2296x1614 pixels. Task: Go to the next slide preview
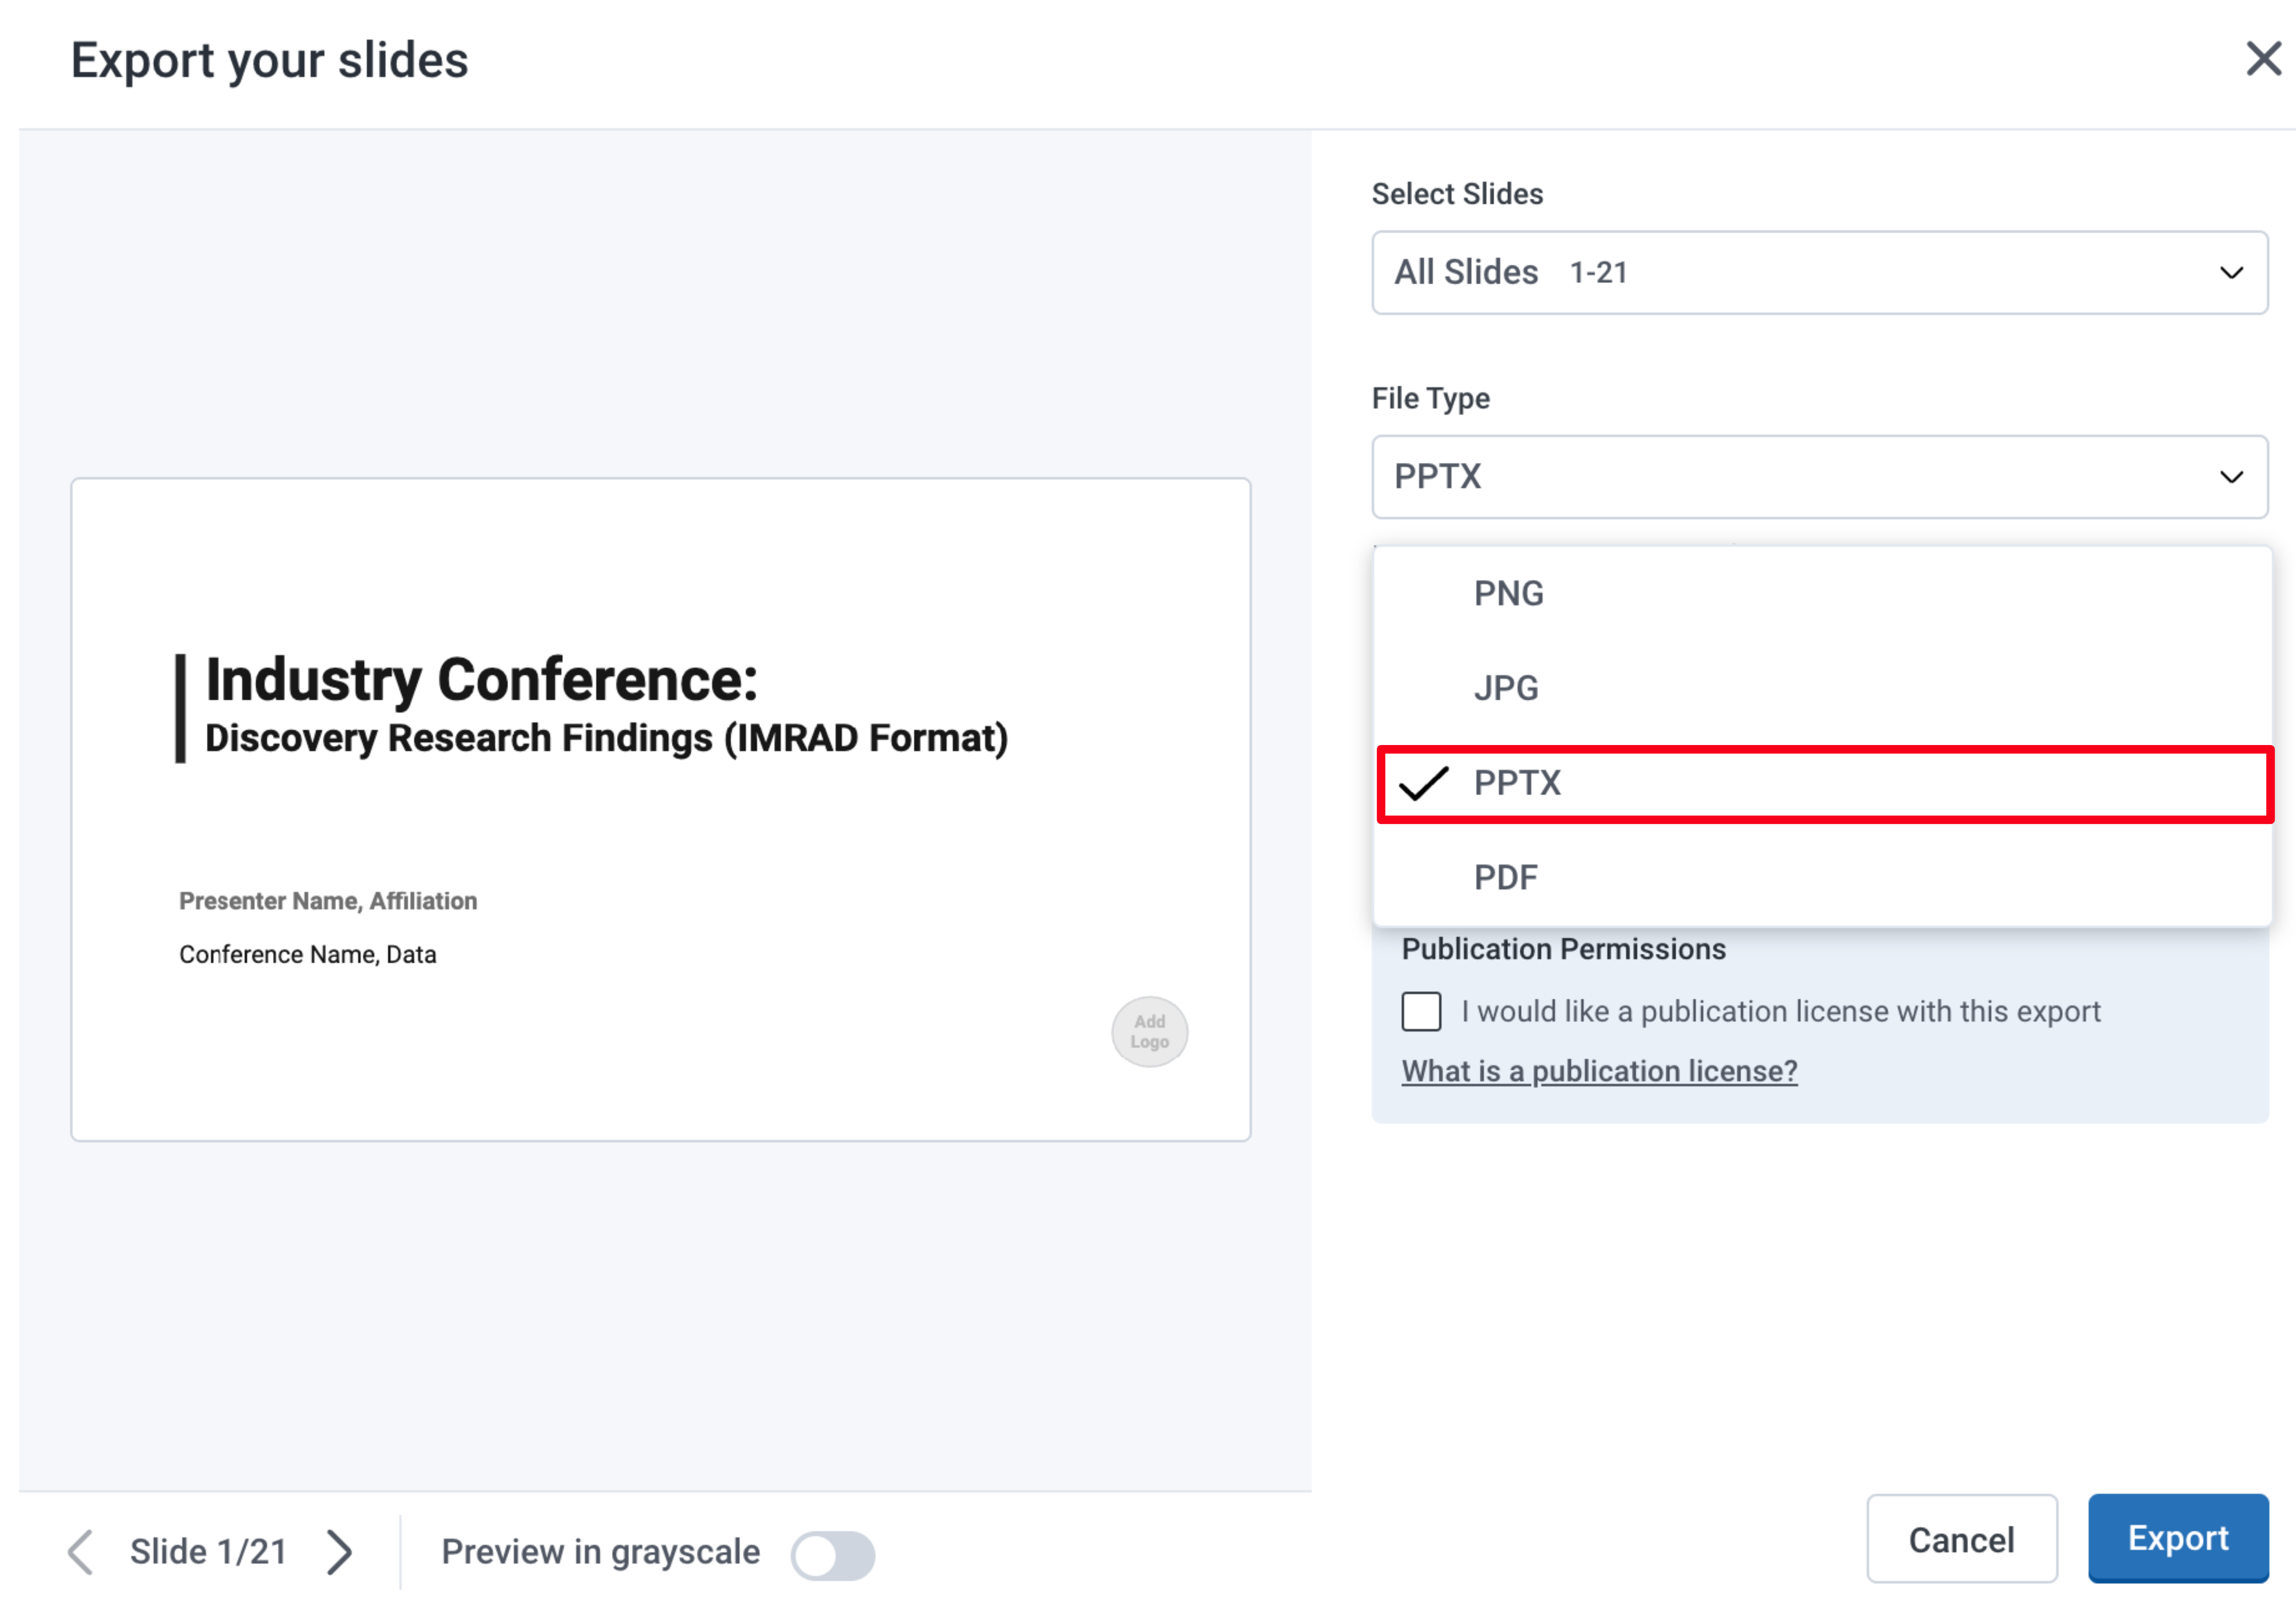(340, 1552)
